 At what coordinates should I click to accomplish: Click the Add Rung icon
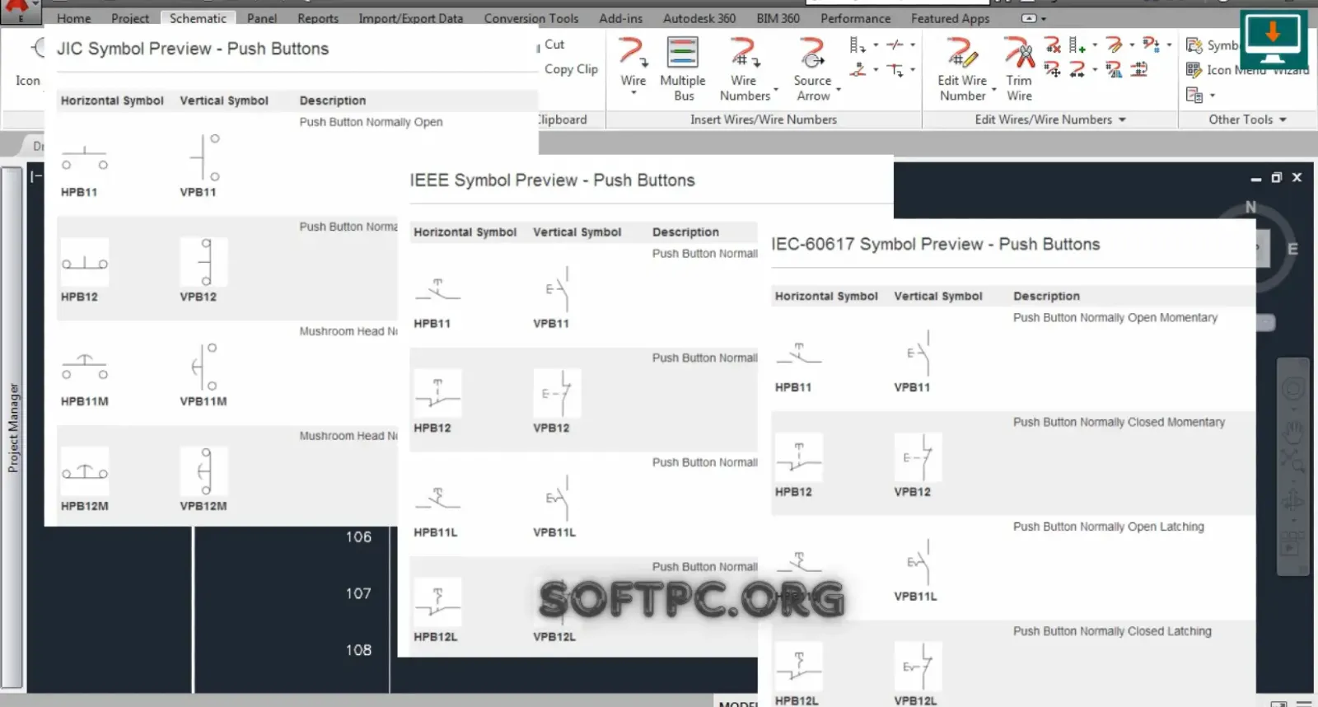tap(1077, 44)
